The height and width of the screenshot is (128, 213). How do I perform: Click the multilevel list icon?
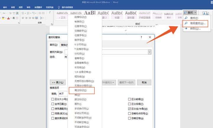click(33, 13)
